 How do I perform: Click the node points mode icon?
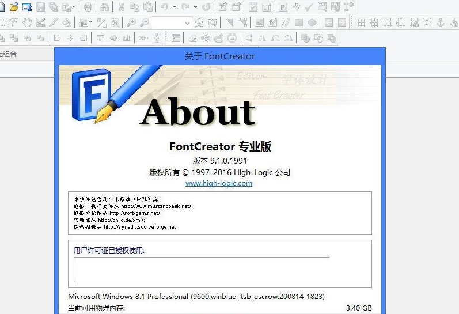coord(242,22)
